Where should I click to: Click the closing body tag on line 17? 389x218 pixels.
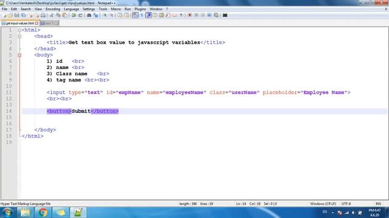45,130
